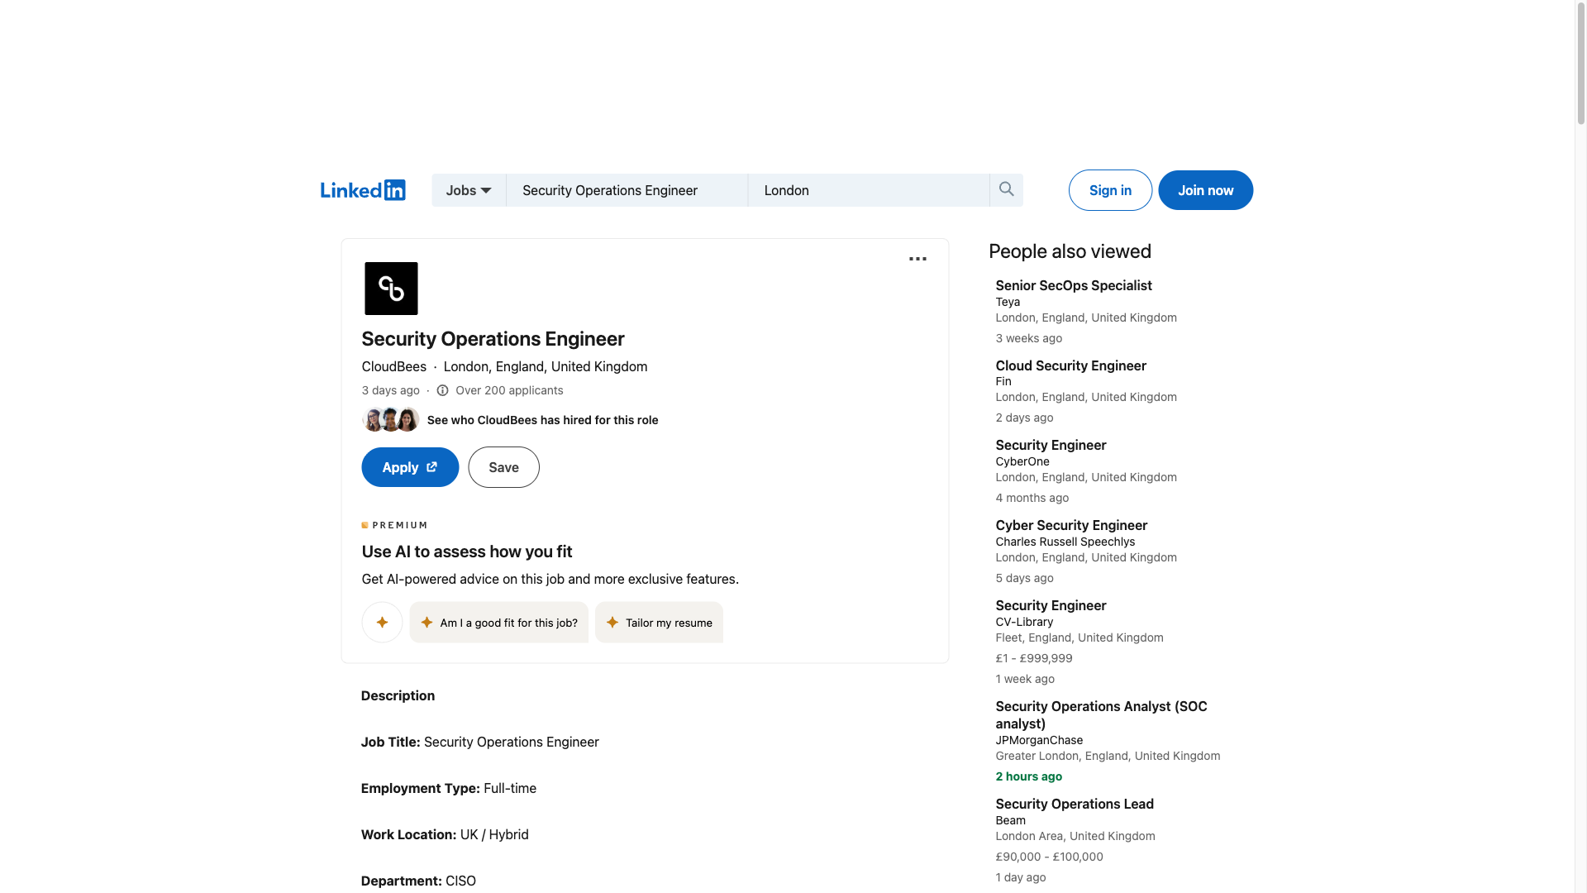The height and width of the screenshot is (893, 1587).
Task: Click the London location field
Action: pyautogui.click(x=869, y=190)
